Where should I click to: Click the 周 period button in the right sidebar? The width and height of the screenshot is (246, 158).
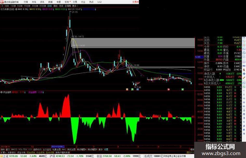click(x=244, y=114)
